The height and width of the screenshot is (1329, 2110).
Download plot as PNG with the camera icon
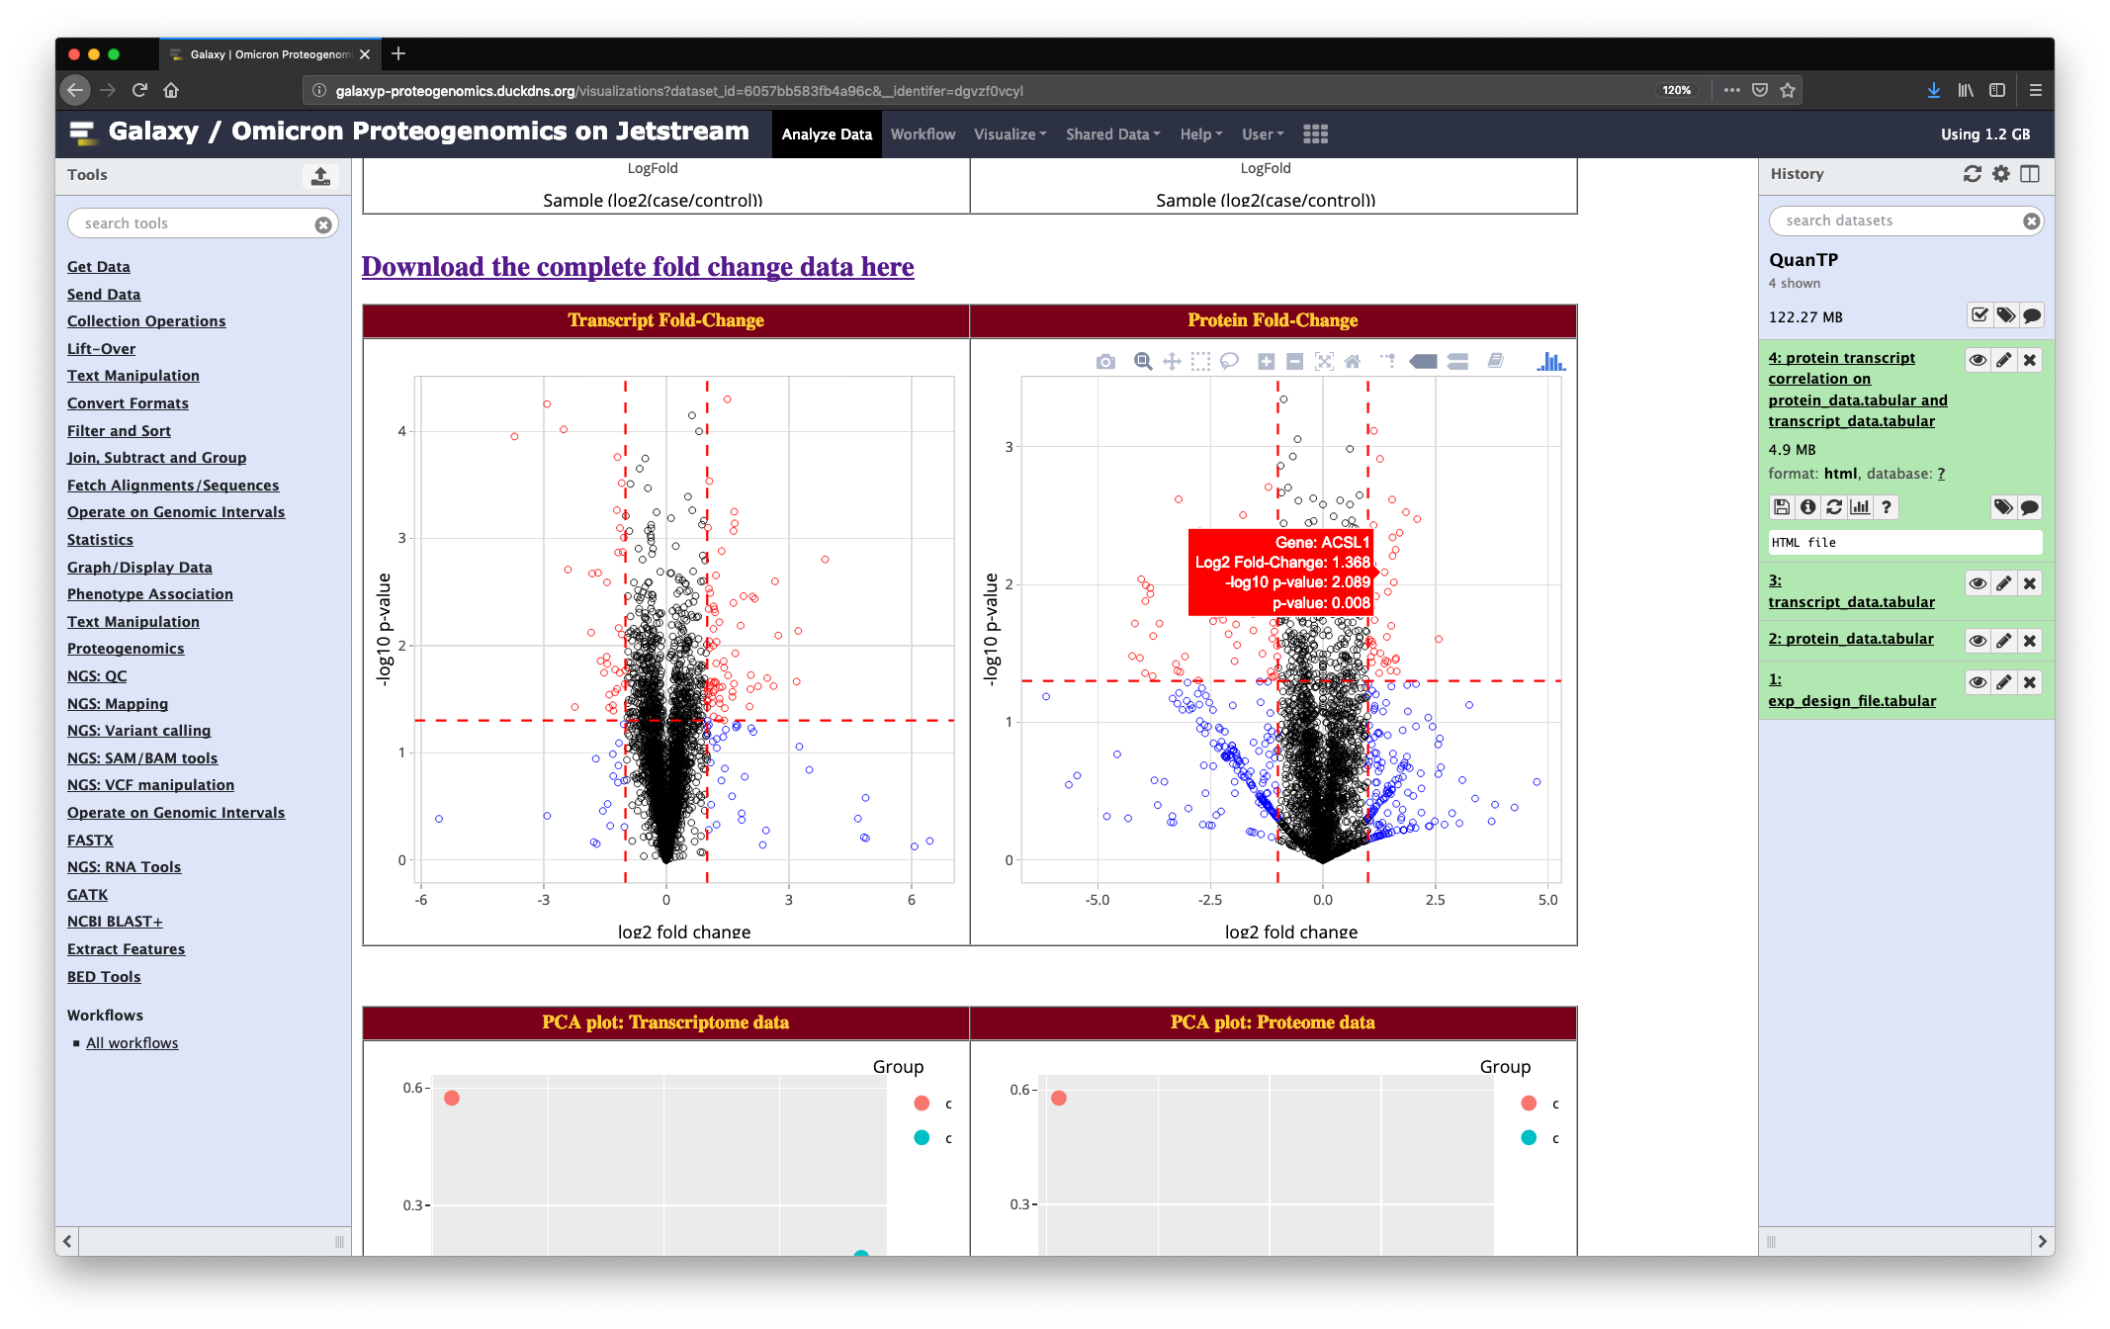[x=1105, y=362]
